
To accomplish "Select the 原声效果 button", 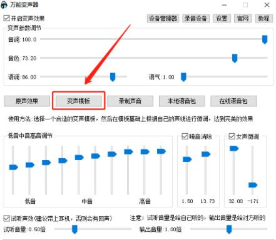I will (27, 101).
